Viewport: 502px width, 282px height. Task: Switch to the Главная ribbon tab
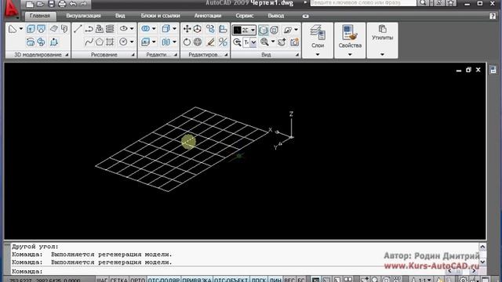[40, 16]
